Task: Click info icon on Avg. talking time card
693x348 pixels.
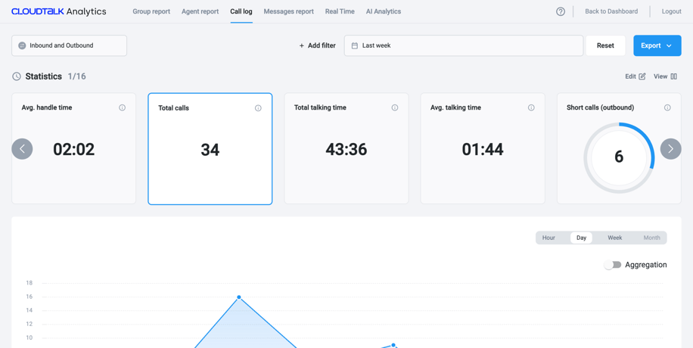Action: [x=531, y=107]
